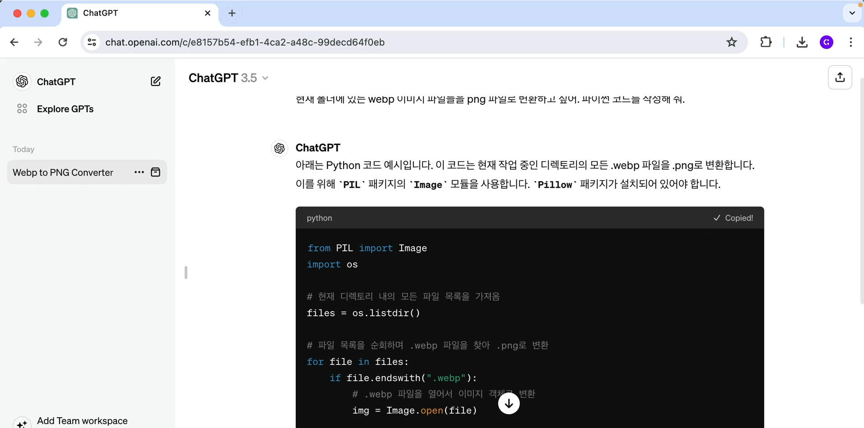Click the 'from PIL import Image' line

[x=367, y=248]
